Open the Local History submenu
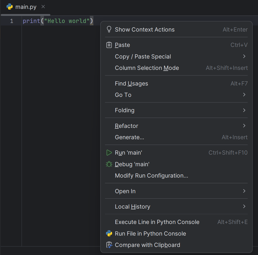This screenshot has width=258, height=255. 132,207
